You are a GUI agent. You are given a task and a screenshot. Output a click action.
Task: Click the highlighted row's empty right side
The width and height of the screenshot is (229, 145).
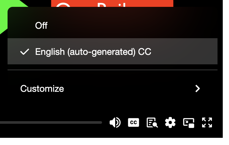pyautogui.click(x=187, y=52)
